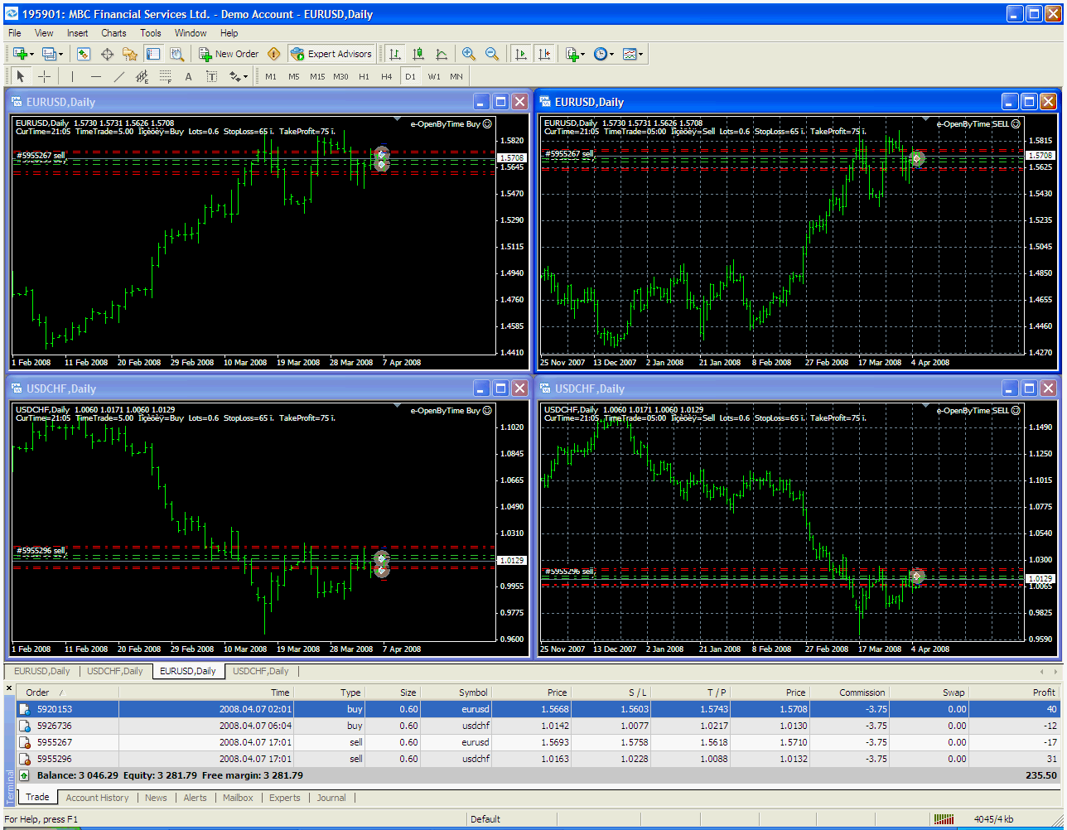Open the Charts menu
The image size is (1067, 830).
[113, 33]
